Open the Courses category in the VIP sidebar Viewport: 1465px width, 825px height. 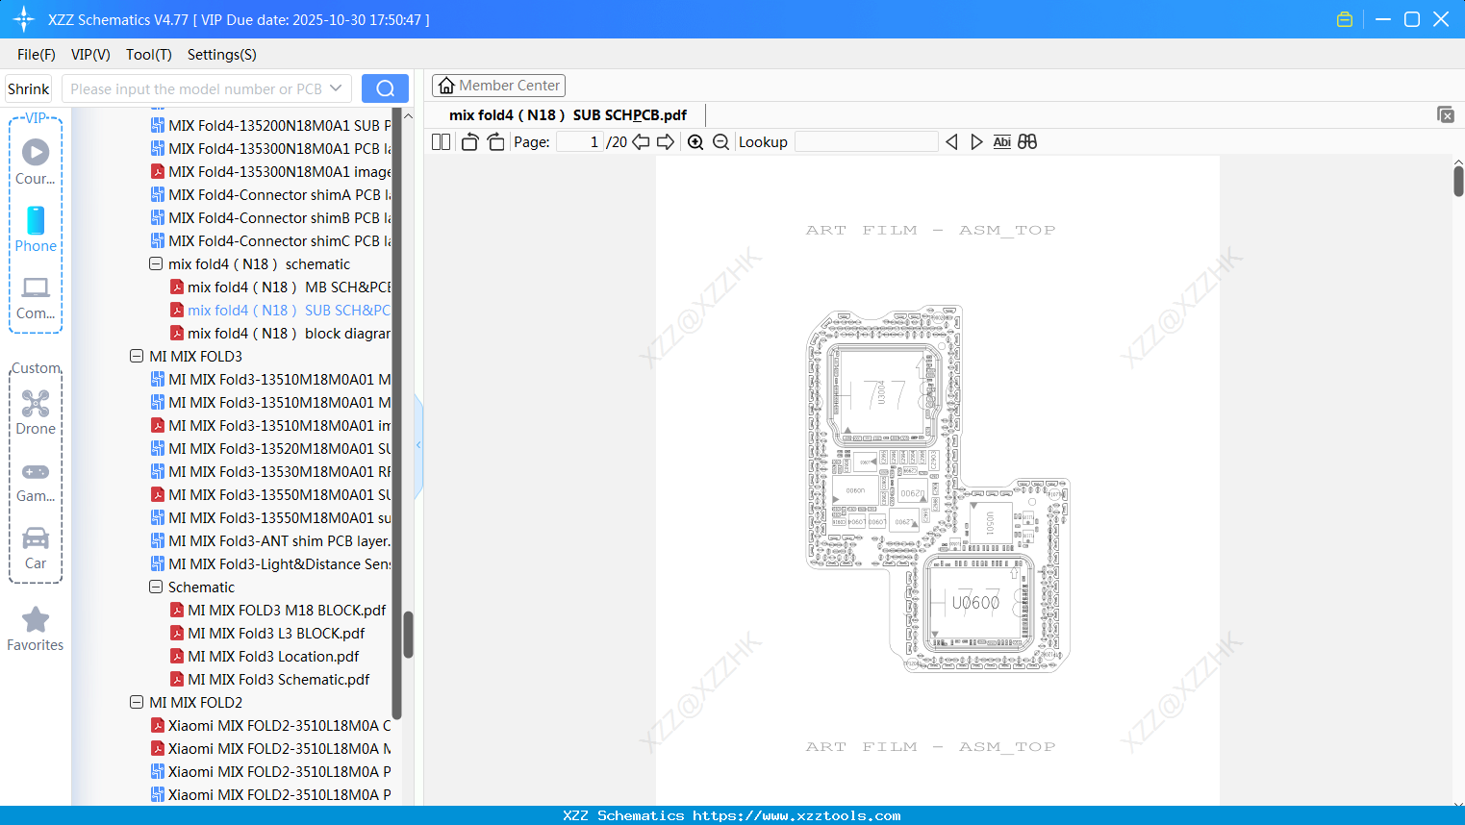[36, 162]
